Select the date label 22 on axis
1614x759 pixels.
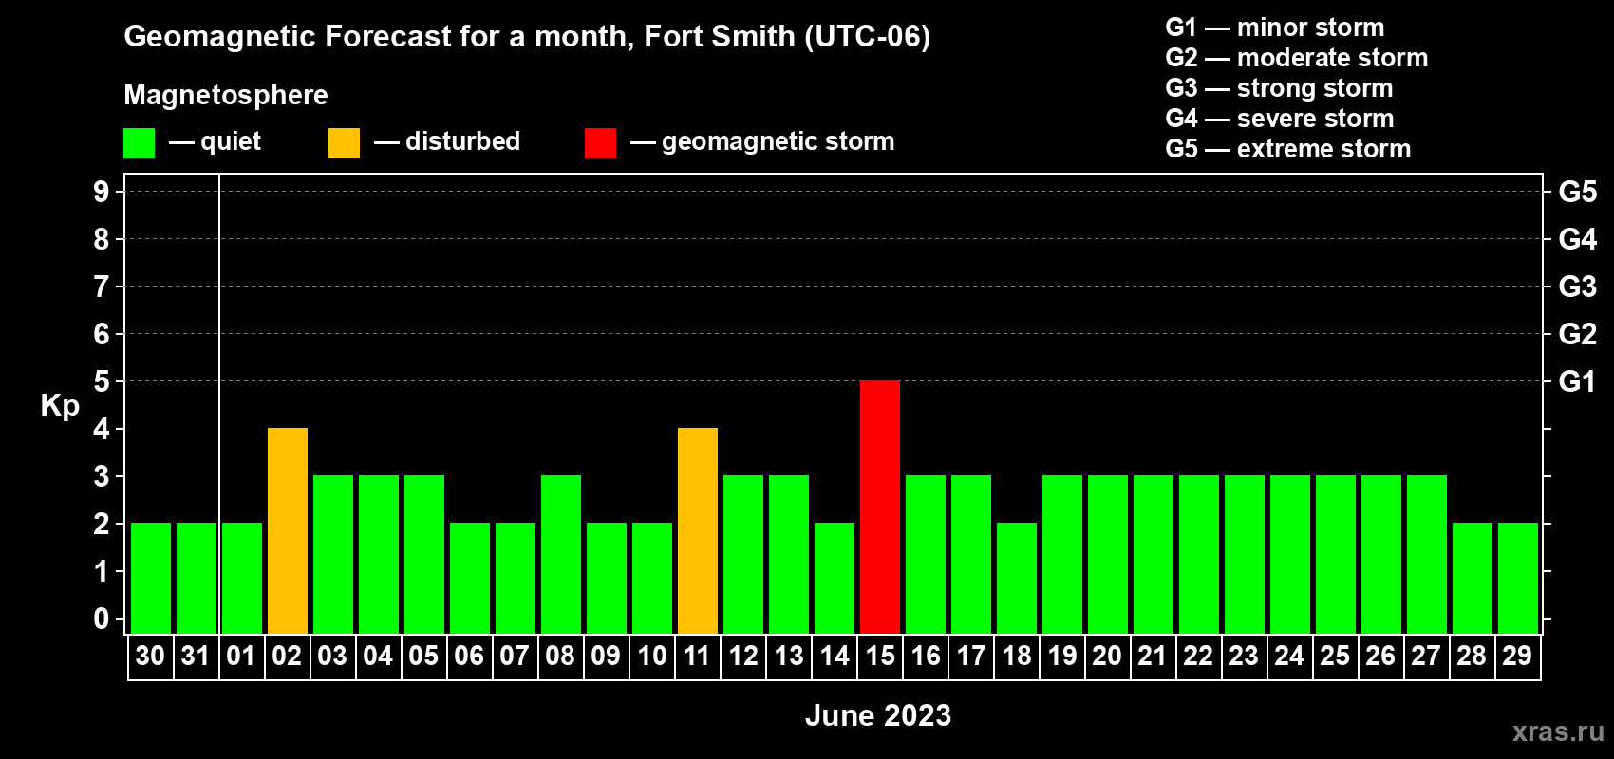tap(1198, 657)
